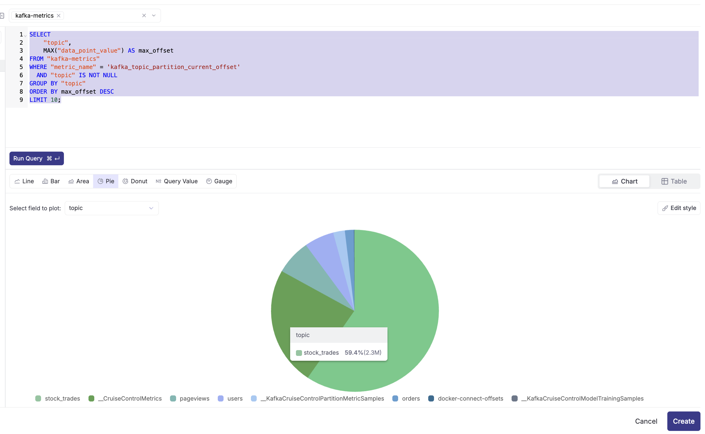The height and width of the screenshot is (434, 705).
Task: Collapse the SELECT statement fold arrow
Action: coord(26,36)
